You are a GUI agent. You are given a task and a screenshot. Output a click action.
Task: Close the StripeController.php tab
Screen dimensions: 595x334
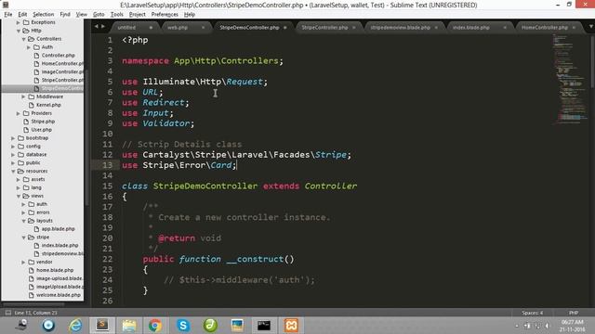coord(354,28)
